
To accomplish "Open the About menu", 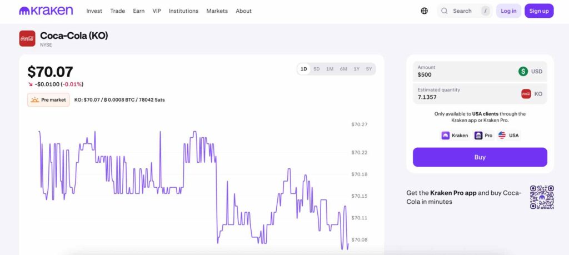I will coord(243,11).
